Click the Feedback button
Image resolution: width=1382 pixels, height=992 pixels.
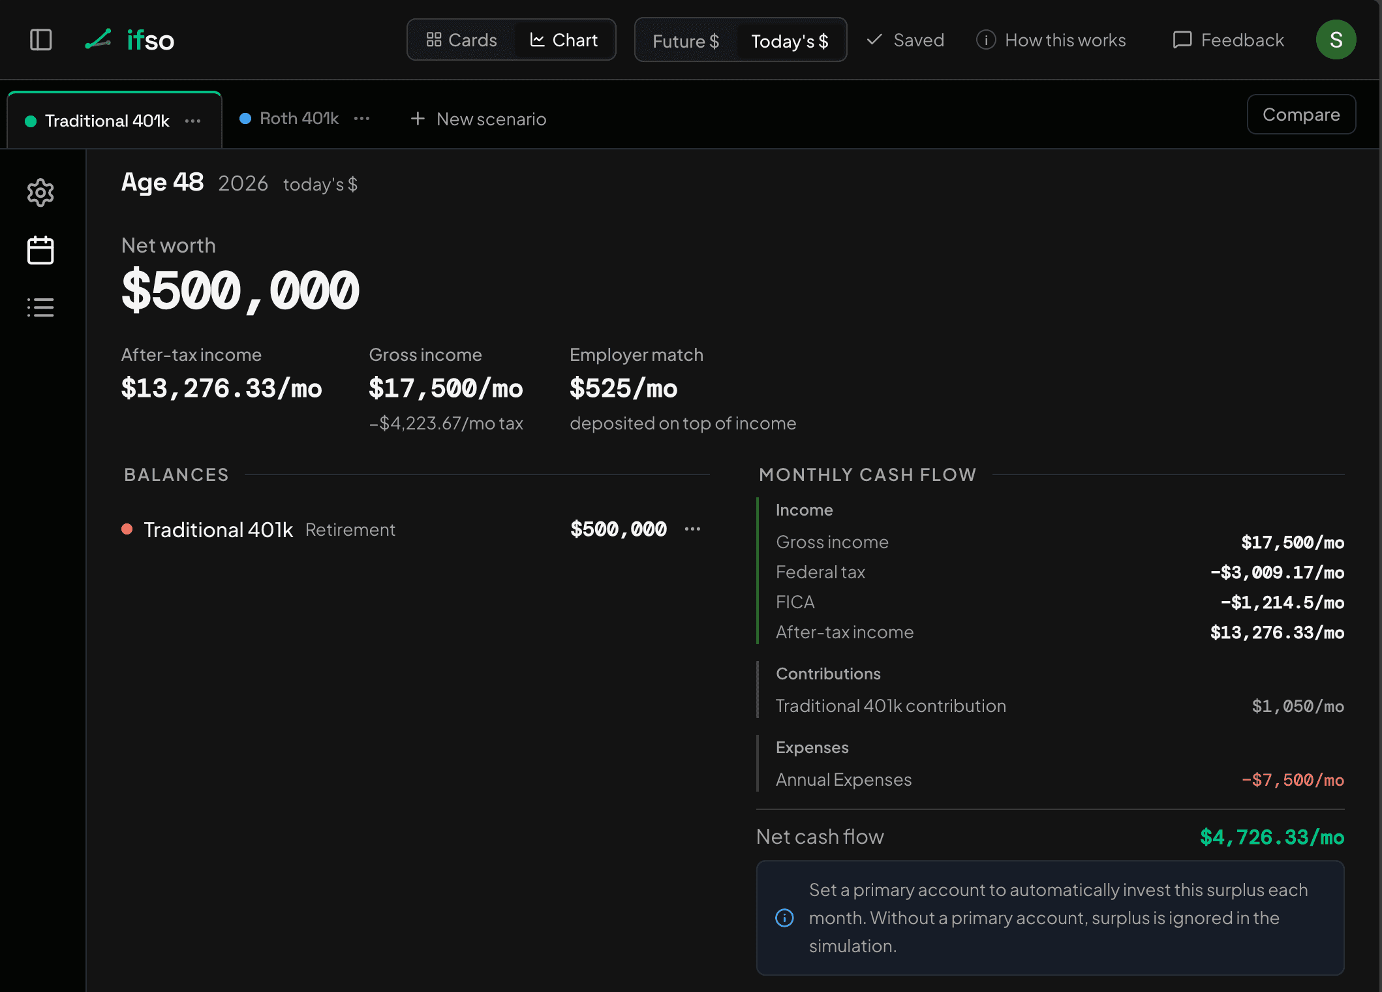click(x=1228, y=40)
